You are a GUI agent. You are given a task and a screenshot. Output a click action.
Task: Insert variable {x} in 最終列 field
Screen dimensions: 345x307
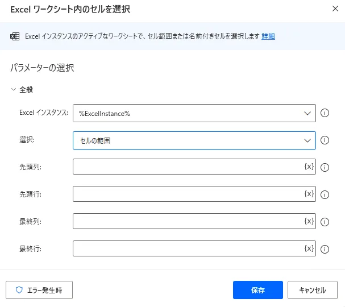tap(309, 221)
